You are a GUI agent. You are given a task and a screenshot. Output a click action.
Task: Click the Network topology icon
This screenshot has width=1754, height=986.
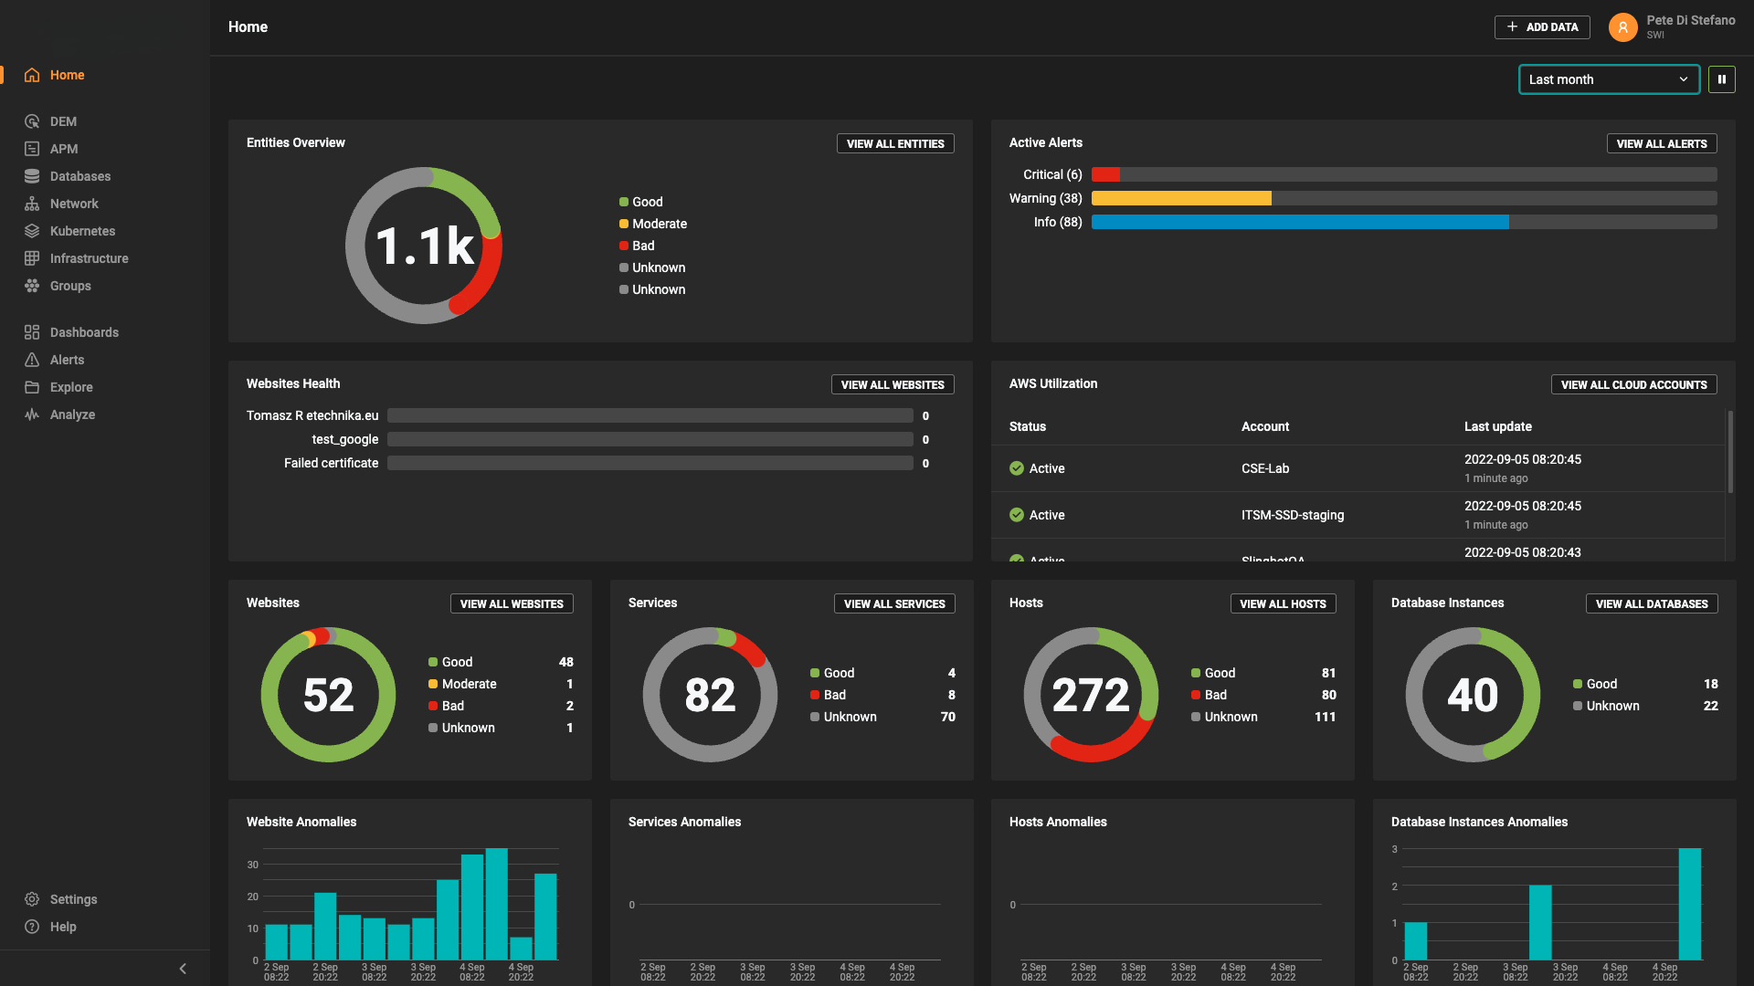tap(32, 204)
